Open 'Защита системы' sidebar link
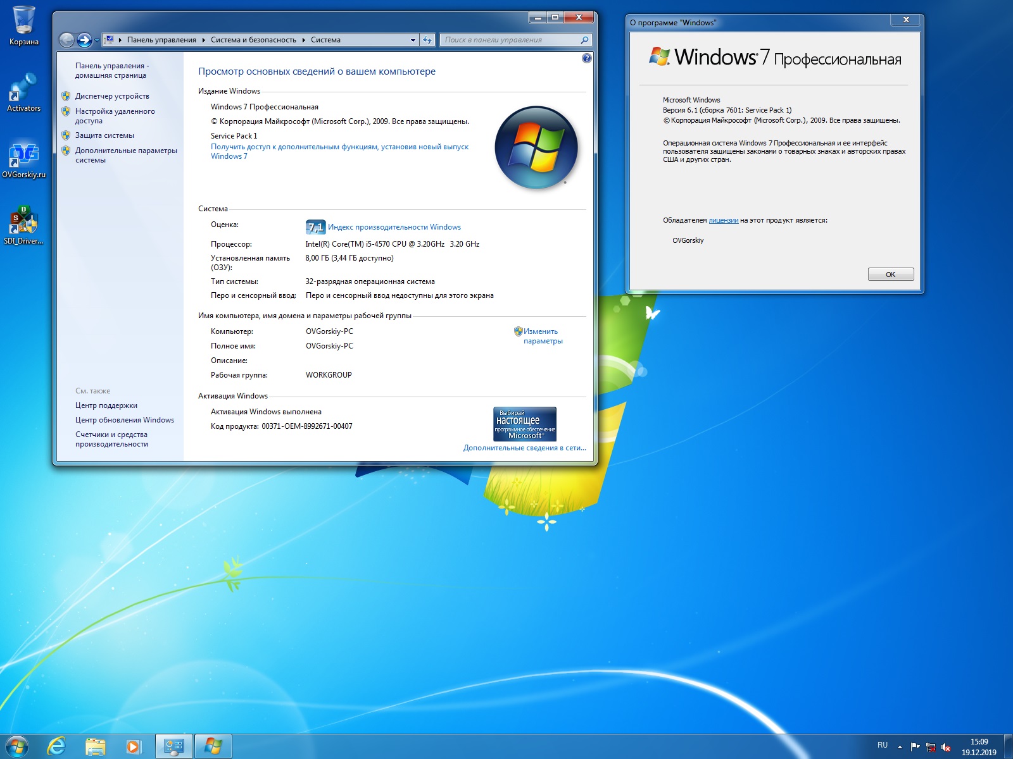This screenshot has height=759, width=1013. tap(104, 135)
